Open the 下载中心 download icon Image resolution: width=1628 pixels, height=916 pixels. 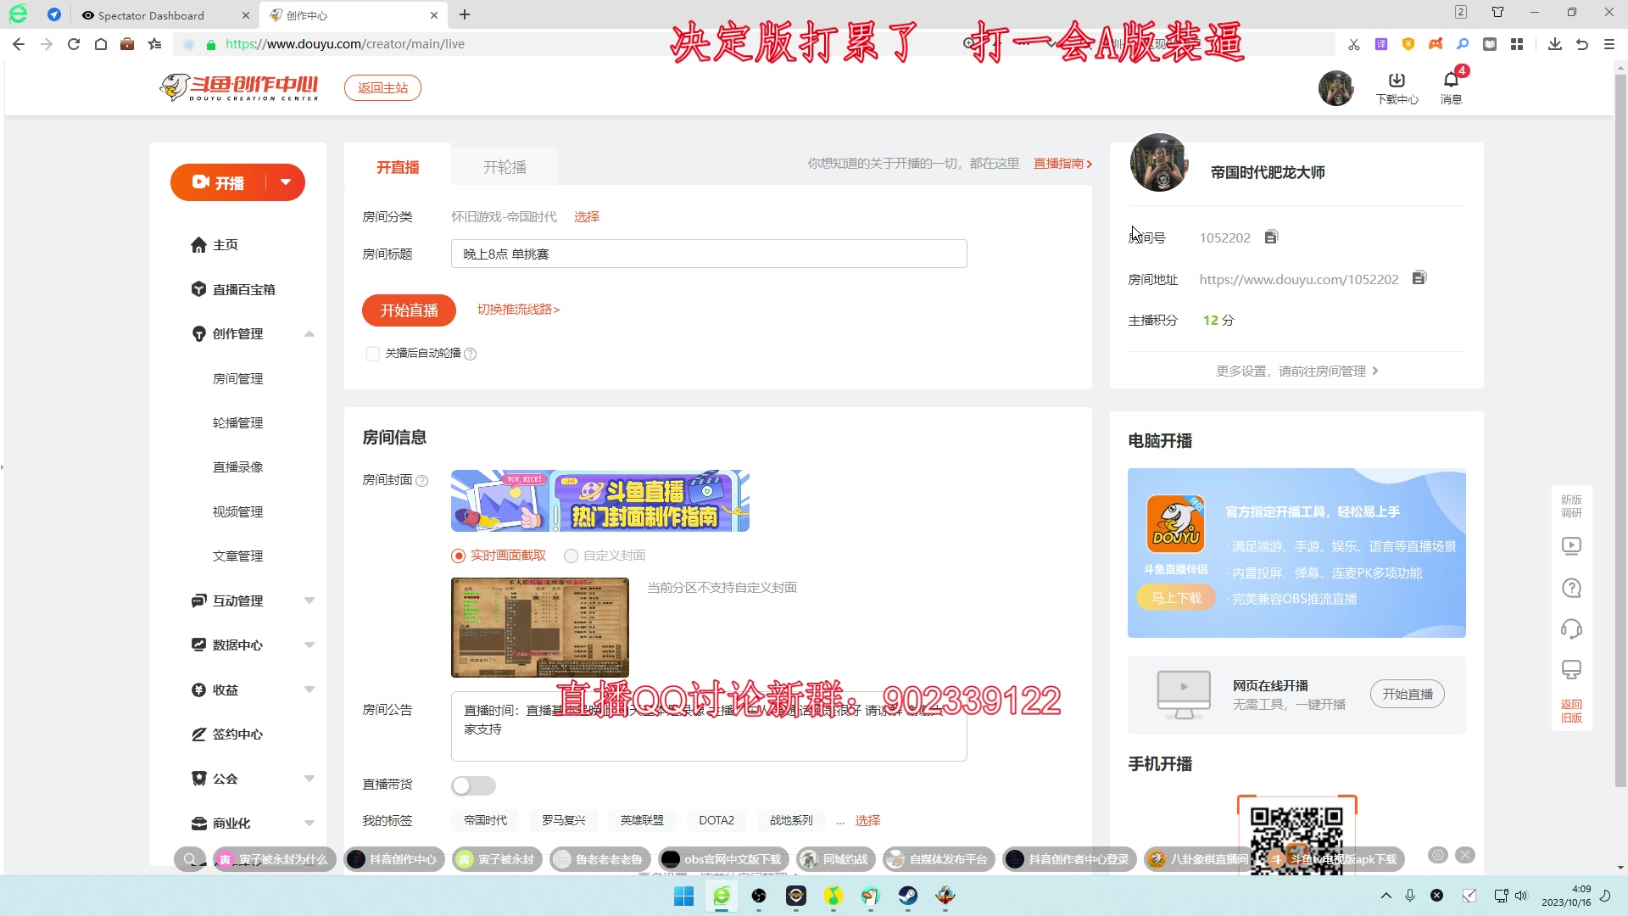pyautogui.click(x=1397, y=87)
